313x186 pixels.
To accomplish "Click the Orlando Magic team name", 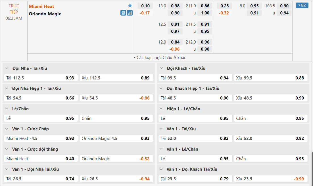I will pos(45,14).
